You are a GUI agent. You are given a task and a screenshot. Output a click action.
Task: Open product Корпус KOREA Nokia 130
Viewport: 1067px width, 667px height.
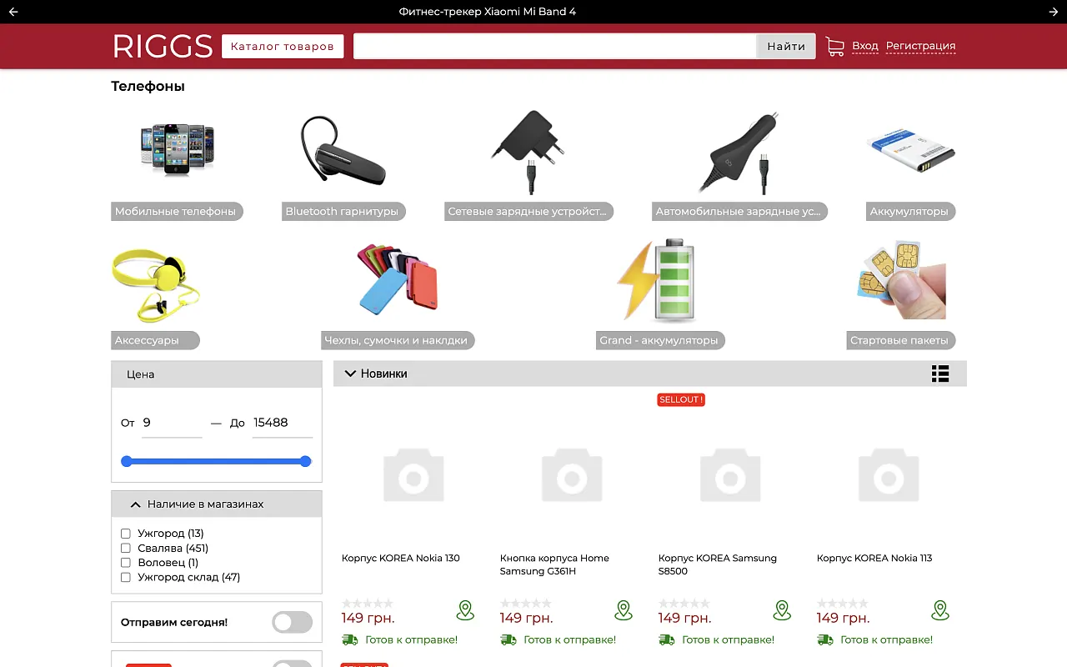401,558
